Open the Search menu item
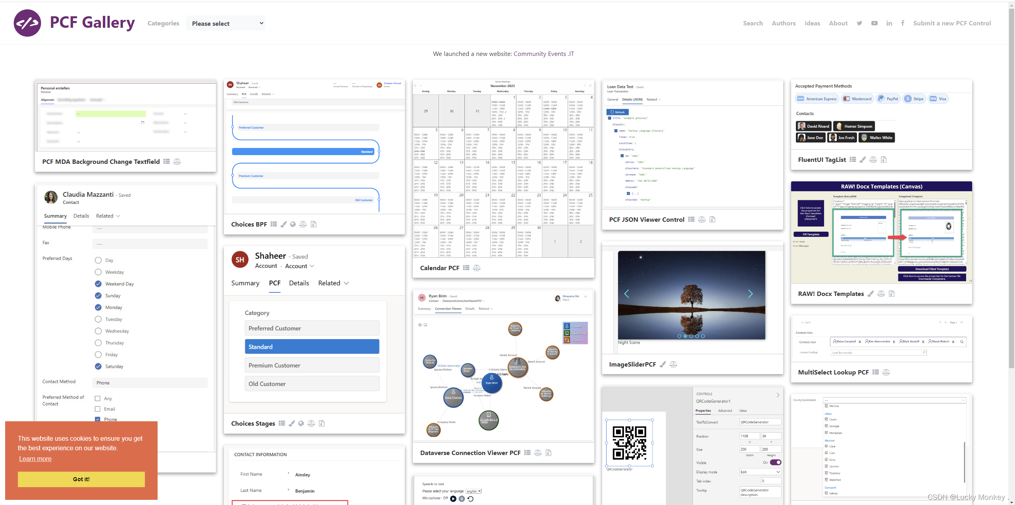Viewport: 1015px width, 505px height. (x=753, y=23)
